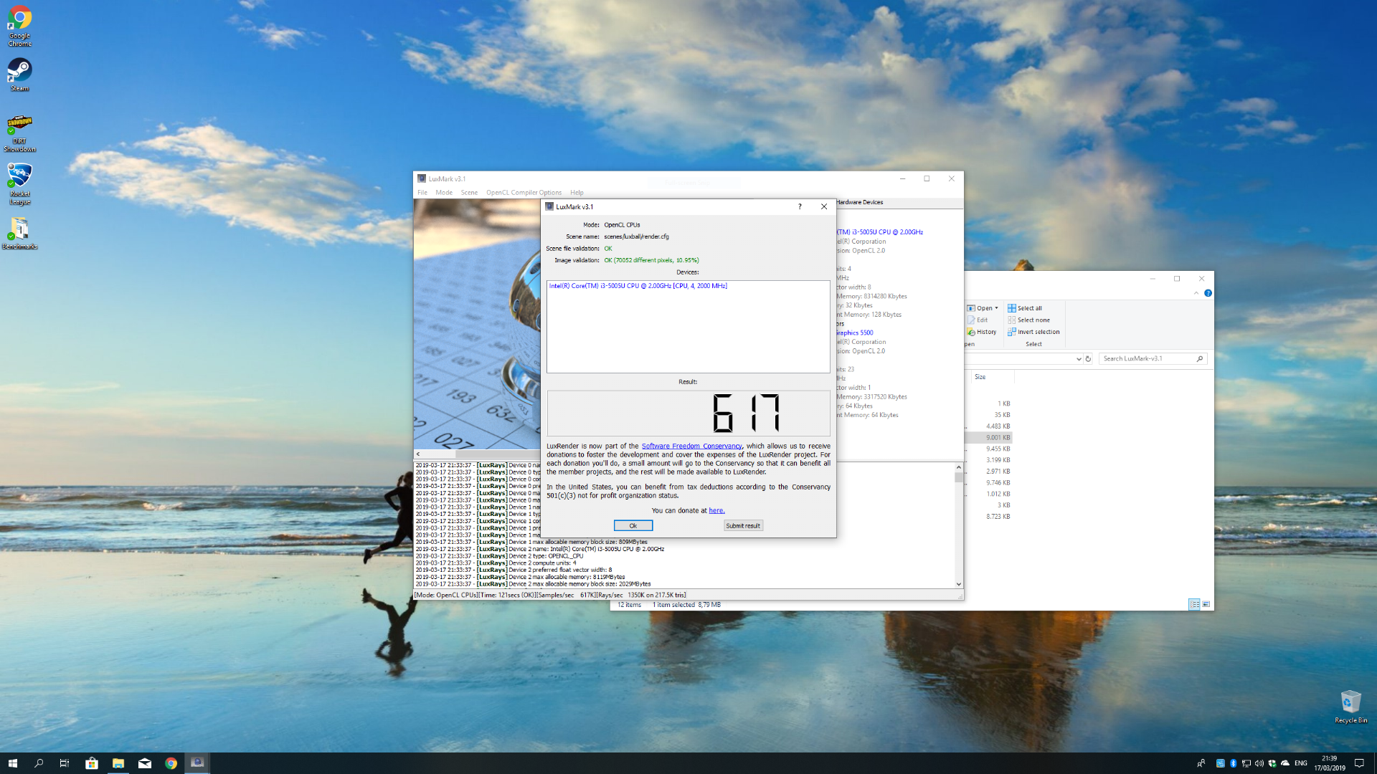Image resolution: width=1377 pixels, height=774 pixels.
Task: Click Select none in Explorer ribbon
Action: 1028,320
